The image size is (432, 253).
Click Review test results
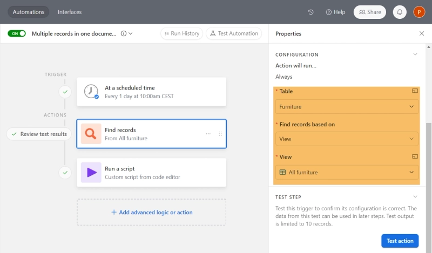(x=38, y=134)
